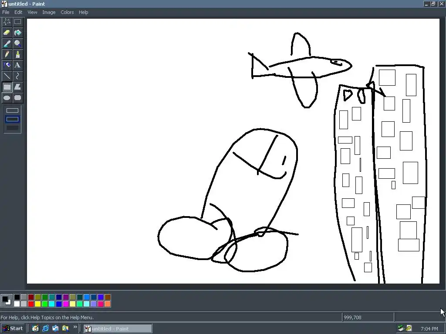Pick the dark gray swatch beside black
The width and height of the screenshot is (446, 334).
pos(24,297)
